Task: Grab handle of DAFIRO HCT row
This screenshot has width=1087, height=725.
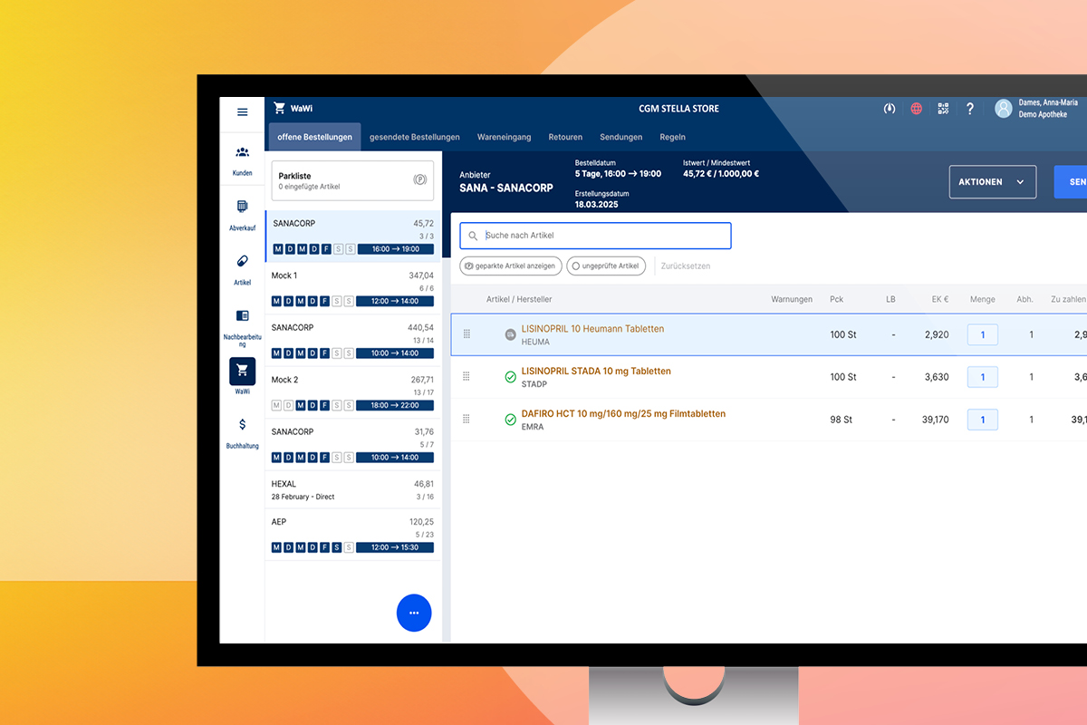Action: tap(467, 419)
